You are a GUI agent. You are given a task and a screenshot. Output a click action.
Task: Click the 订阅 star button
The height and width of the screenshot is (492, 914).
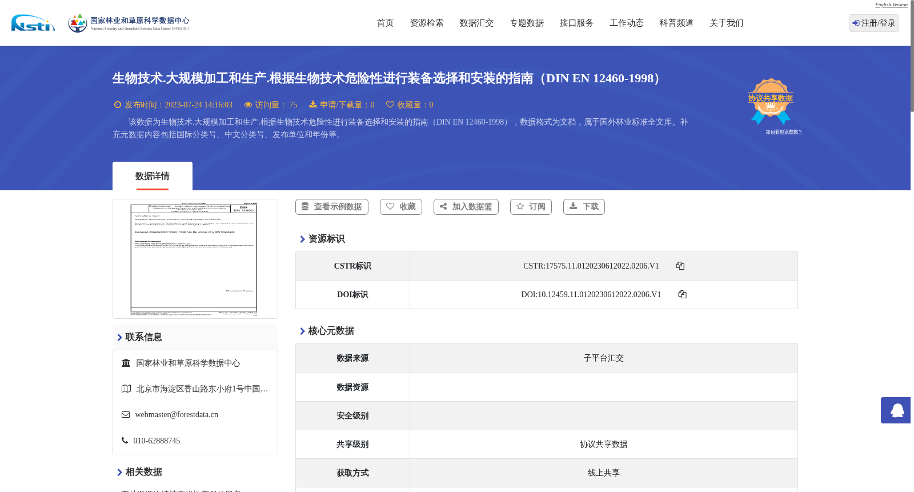pyautogui.click(x=531, y=207)
